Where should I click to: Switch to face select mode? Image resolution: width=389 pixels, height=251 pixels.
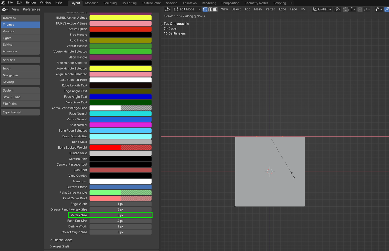tap(215, 9)
